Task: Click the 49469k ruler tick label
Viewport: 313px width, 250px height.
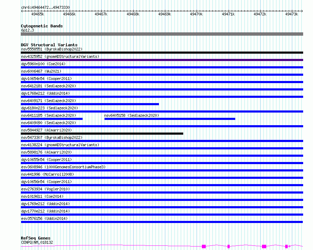Action: click(165, 14)
